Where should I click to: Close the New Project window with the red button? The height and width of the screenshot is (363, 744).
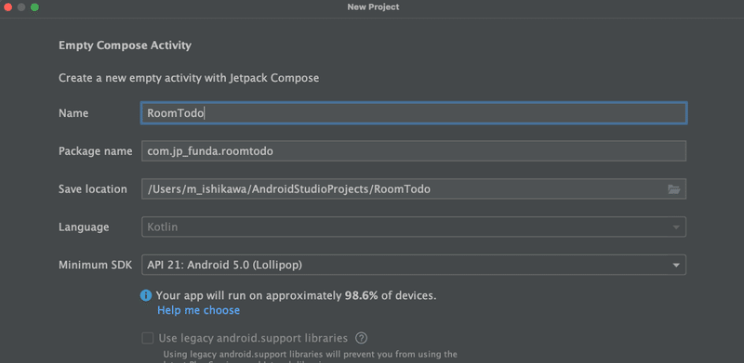[x=7, y=7]
